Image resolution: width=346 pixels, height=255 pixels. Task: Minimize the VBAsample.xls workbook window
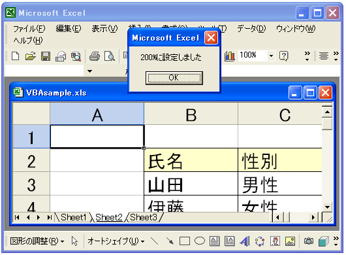tap(295, 93)
